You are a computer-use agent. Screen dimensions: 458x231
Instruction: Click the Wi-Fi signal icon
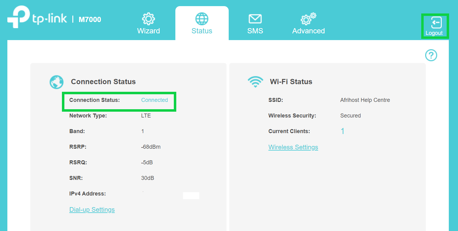pyautogui.click(x=255, y=82)
